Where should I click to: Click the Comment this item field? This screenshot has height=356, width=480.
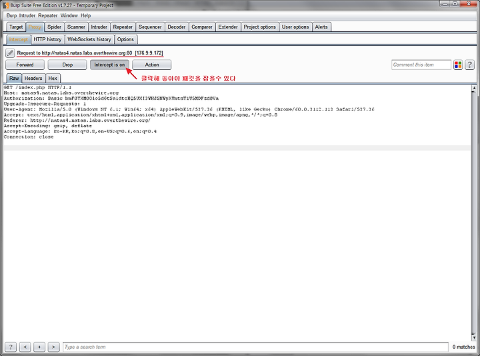(x=421, y=65)
